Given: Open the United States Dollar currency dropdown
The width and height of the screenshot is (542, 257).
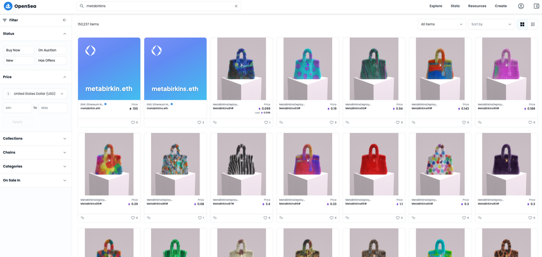Looking at the screenshot, I should point(35,94).
